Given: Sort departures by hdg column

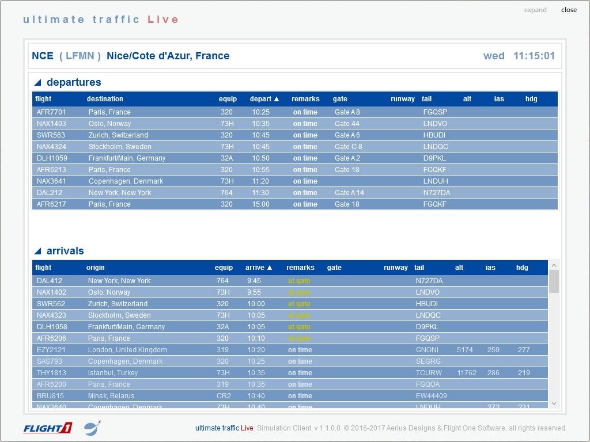Looking at the screenshot, I should [x=531, y=99].
